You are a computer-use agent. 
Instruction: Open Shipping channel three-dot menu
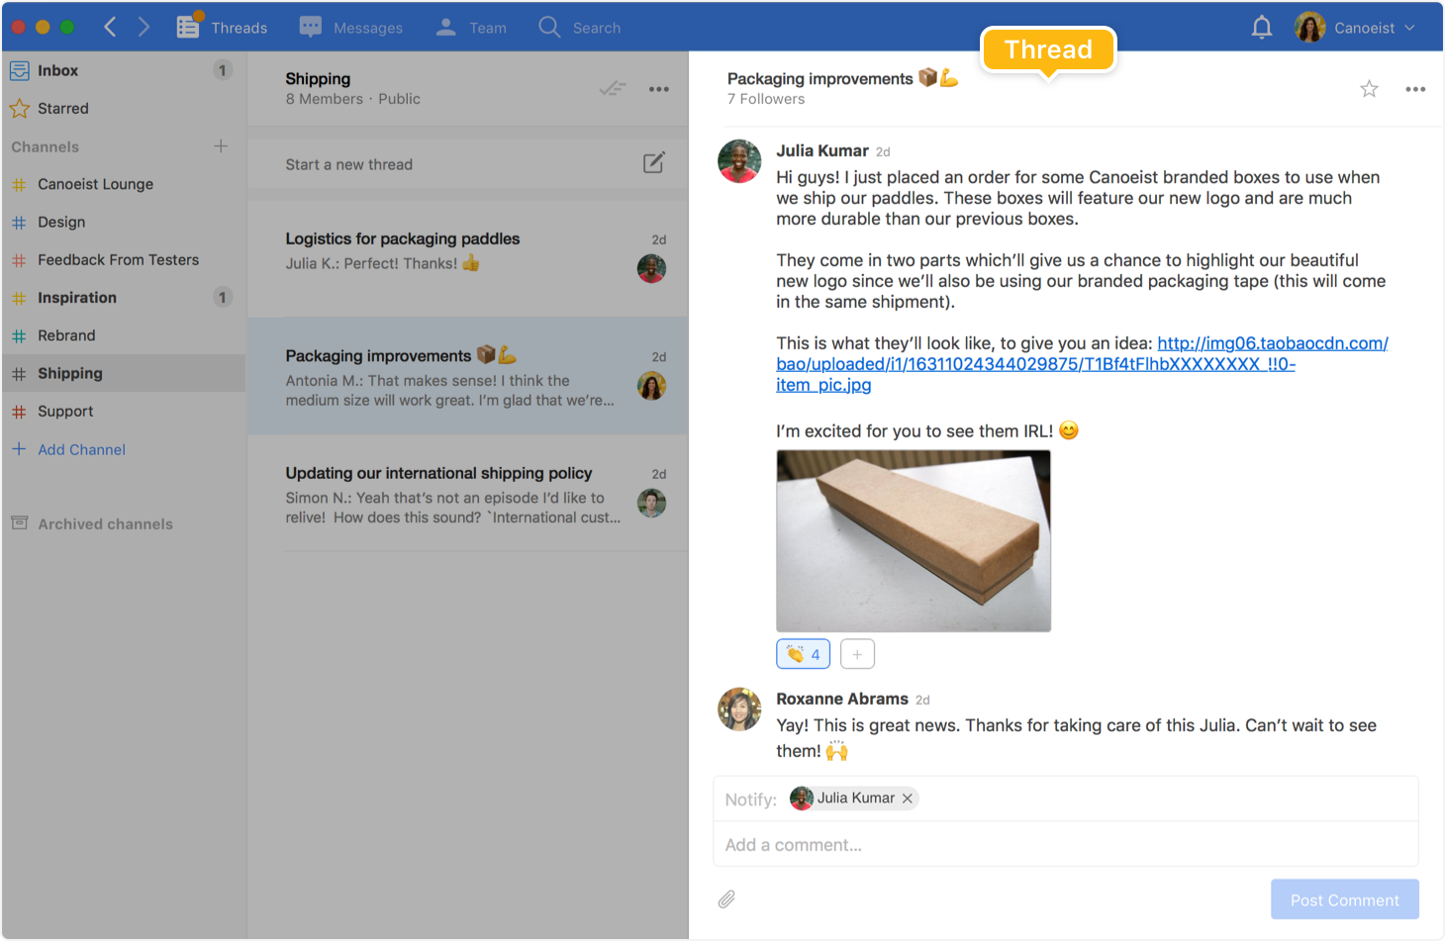tap(658, 89)
